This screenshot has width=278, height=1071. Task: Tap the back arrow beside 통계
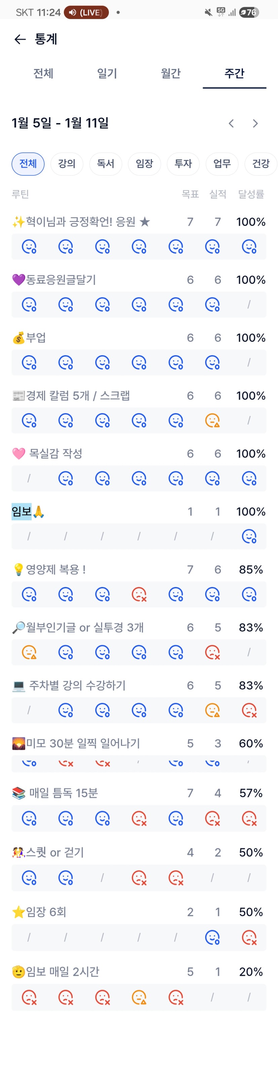coord(20,39)
